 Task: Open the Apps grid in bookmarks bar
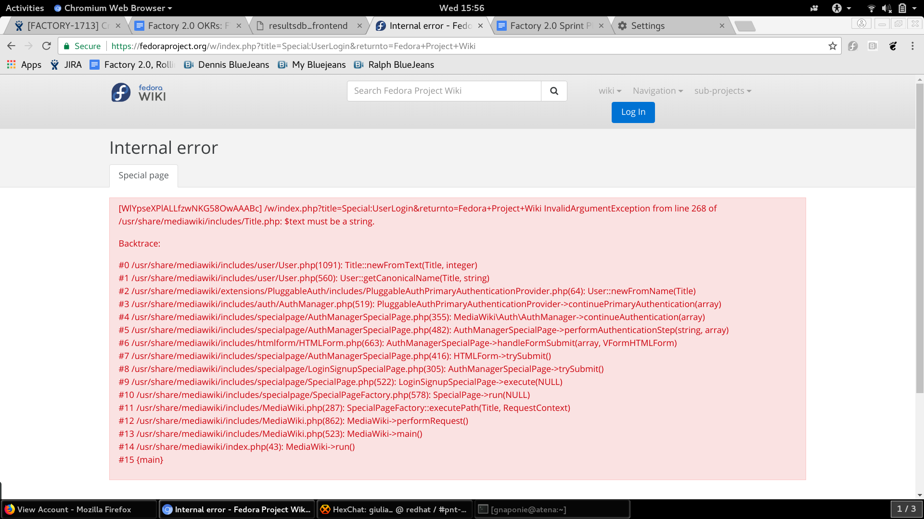24,65
